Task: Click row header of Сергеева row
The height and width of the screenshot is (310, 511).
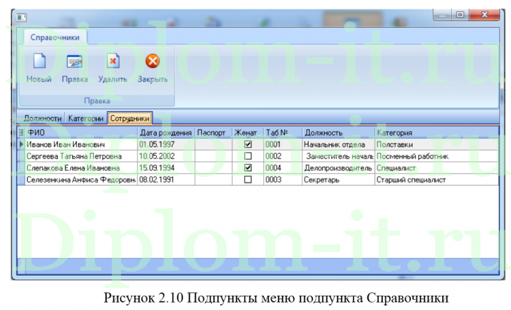Action: (21, 156)
